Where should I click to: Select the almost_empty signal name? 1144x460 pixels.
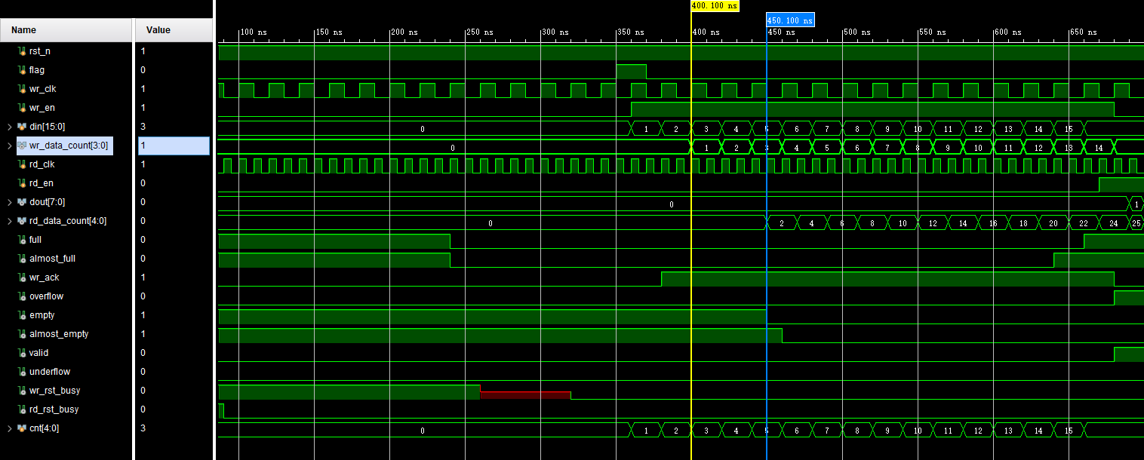pos(59,334)
